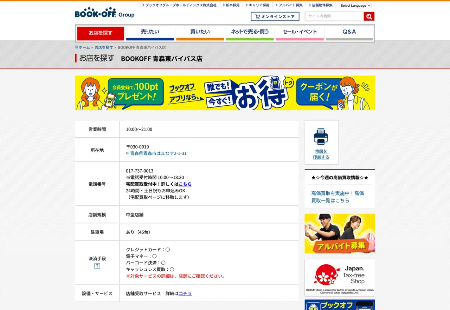
Task: Click the バーコード決済：〇 payment line
Action: click(146, 263)
